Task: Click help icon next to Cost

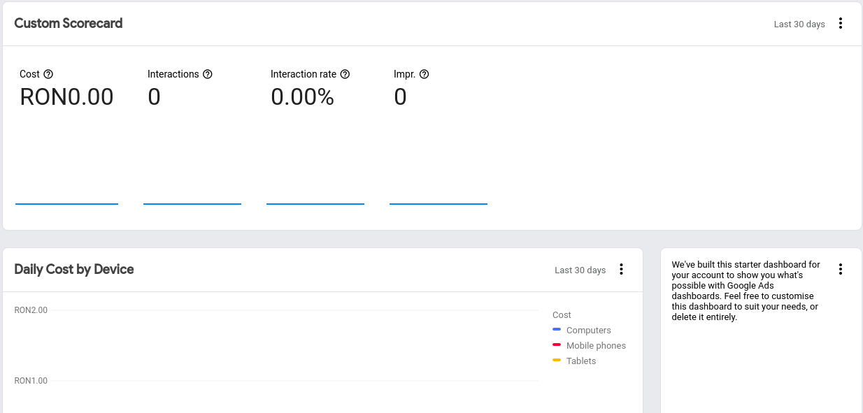Action: pyautogui.click(x=48, y=74)
